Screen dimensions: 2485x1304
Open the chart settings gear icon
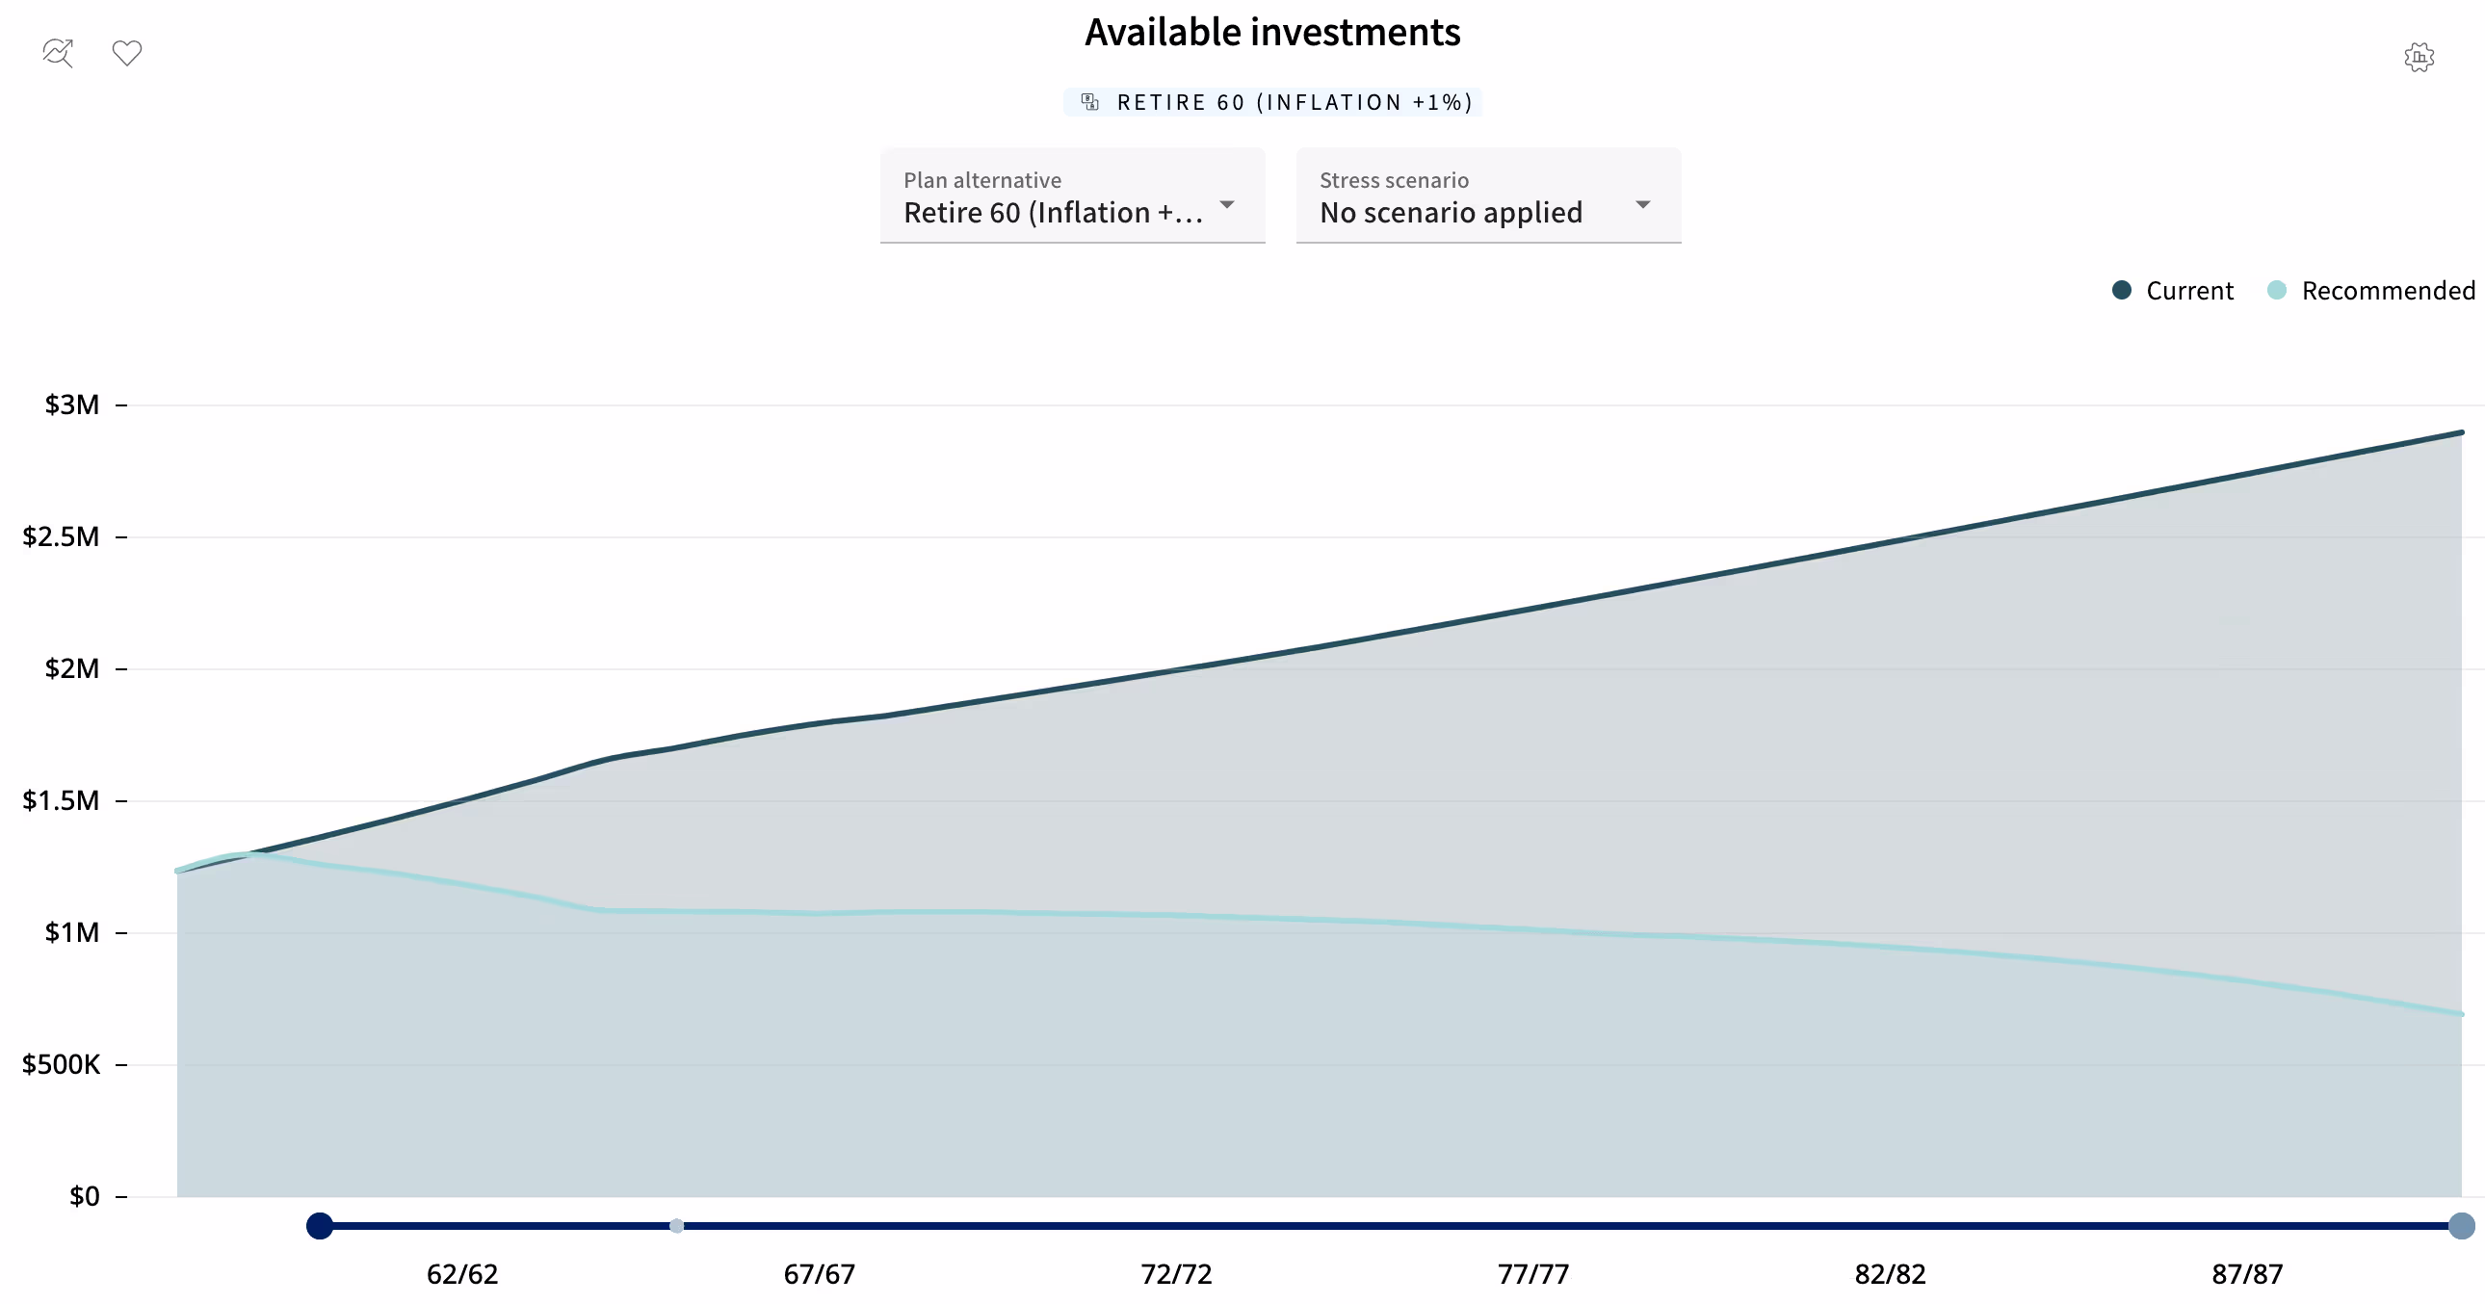(x=2419, y=58)
